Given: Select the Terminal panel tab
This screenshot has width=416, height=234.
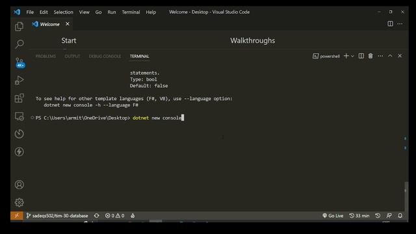Looking at the screenshot, I should click(140, 57).
